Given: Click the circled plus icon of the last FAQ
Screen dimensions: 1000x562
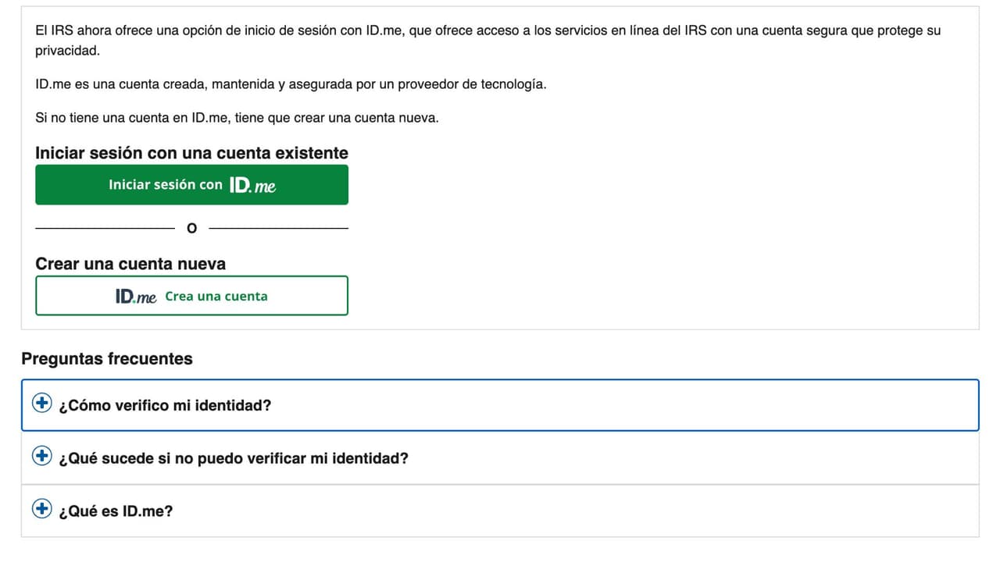Looking at the screenshot, I should coord(41,508).
